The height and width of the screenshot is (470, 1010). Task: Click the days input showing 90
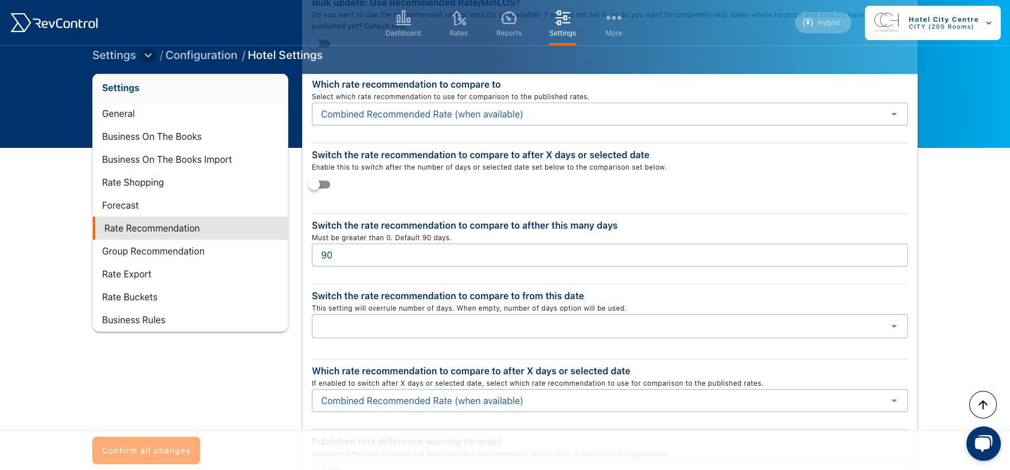click(609, 255)
